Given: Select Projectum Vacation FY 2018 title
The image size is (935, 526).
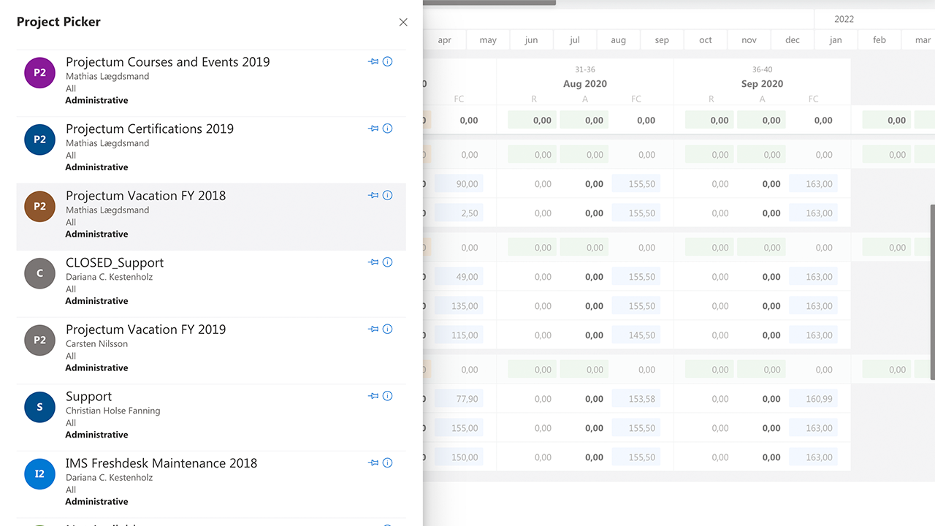Looking at the screenshot, I should tap(146, 196).
